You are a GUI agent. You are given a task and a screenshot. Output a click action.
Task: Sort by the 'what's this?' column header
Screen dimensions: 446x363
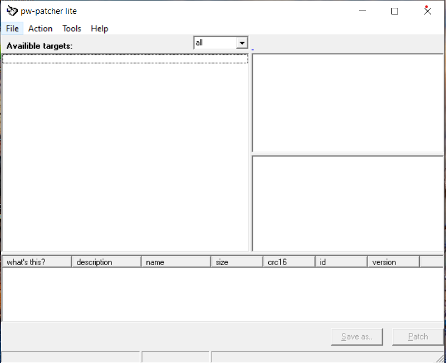(x=35, y=261)
